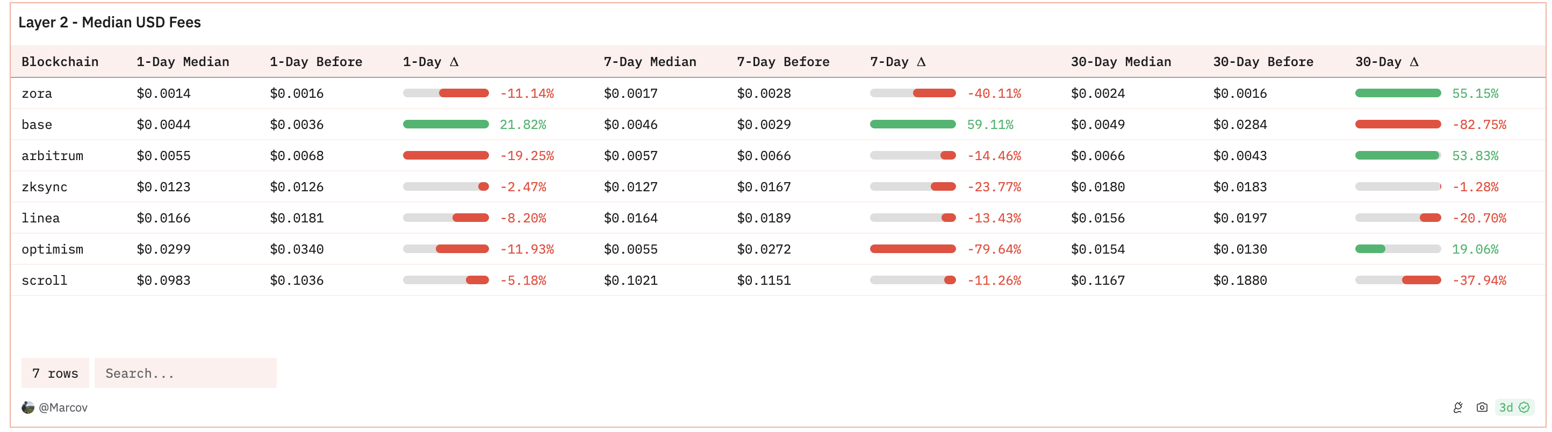Click the $0.0014 cell in zora row
The height and width of the screenshot is (432, 1552).
click(164, 94)
